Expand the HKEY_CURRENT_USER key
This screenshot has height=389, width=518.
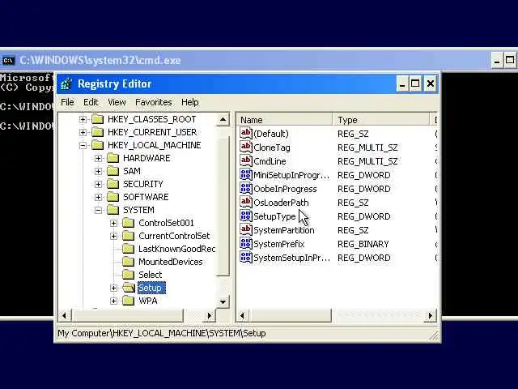[83, 132]
